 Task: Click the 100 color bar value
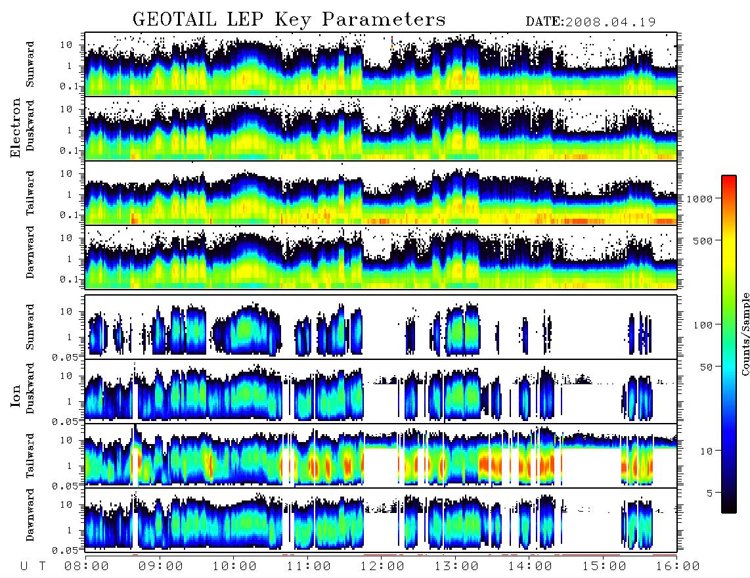tap(703, 325)
